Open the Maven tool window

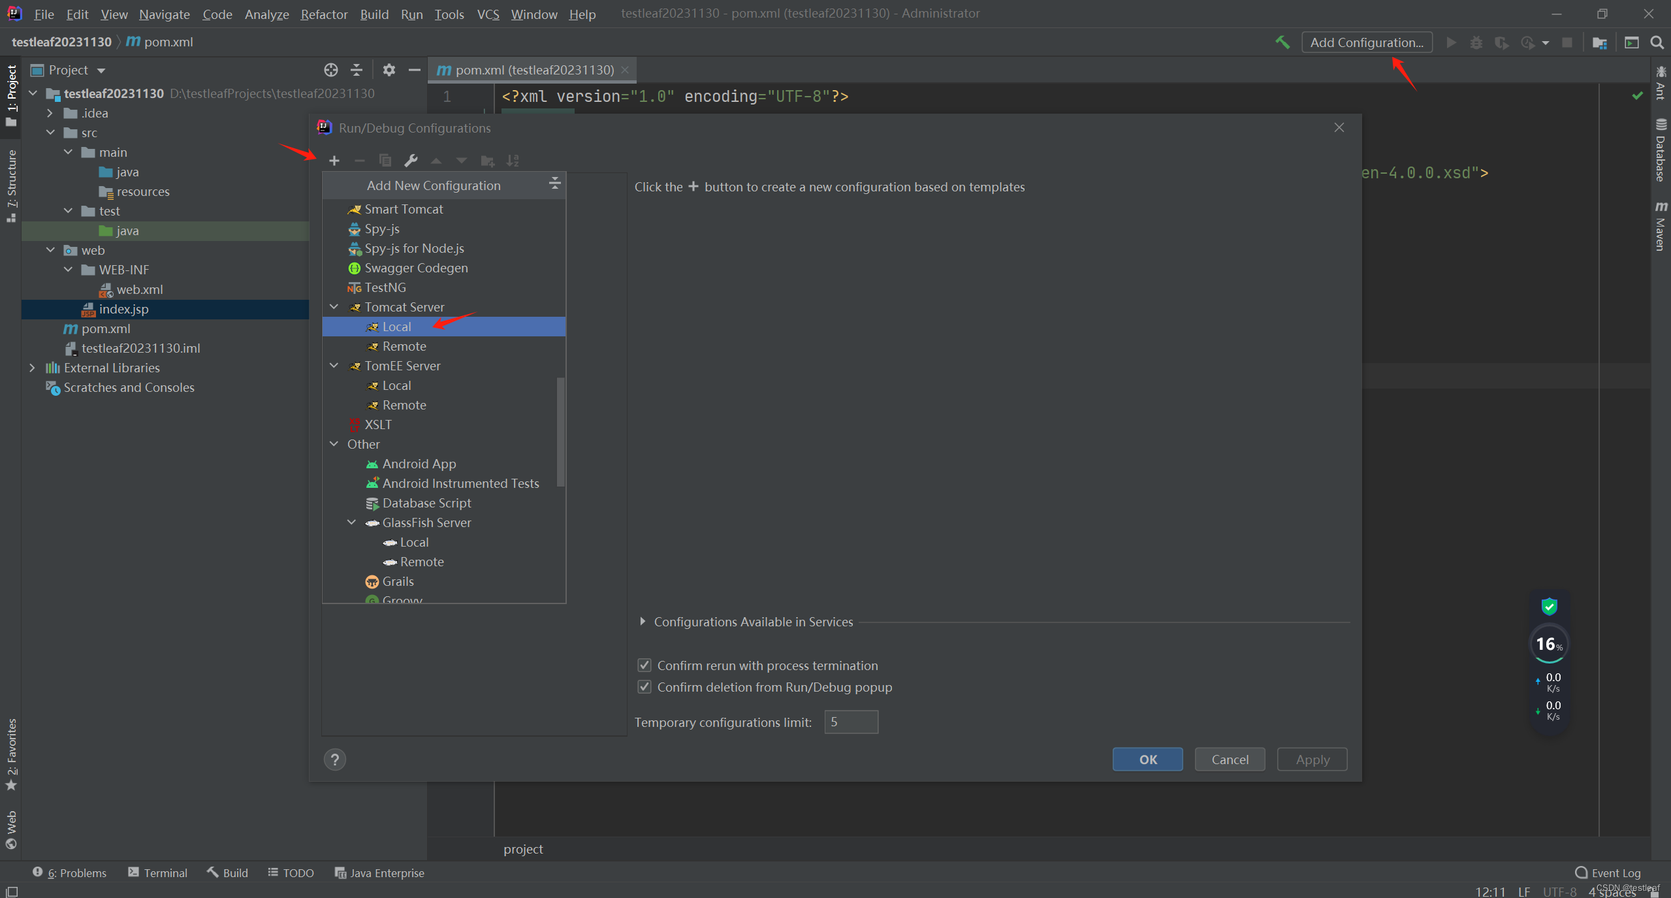(1660, 226)
